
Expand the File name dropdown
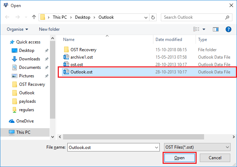click(x=157, y=148)
